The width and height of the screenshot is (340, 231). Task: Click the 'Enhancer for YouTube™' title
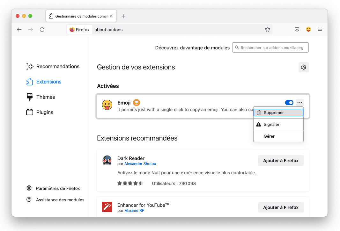point(143,205)
